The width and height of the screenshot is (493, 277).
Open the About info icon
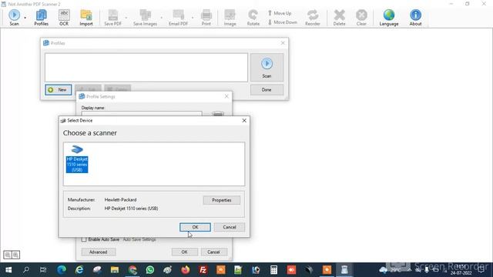pos(415,17)
